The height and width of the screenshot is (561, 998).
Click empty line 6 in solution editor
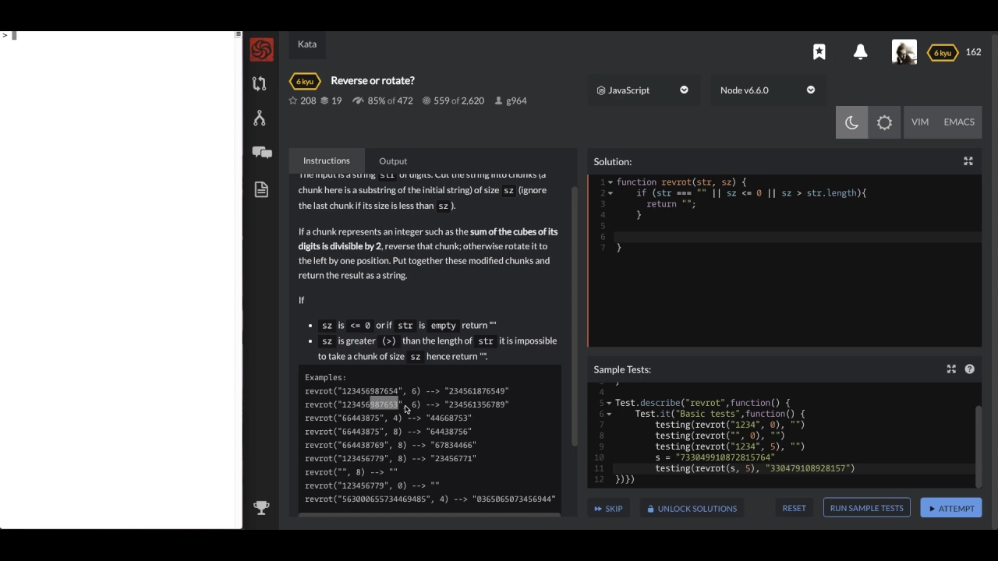tap(797, 237)
